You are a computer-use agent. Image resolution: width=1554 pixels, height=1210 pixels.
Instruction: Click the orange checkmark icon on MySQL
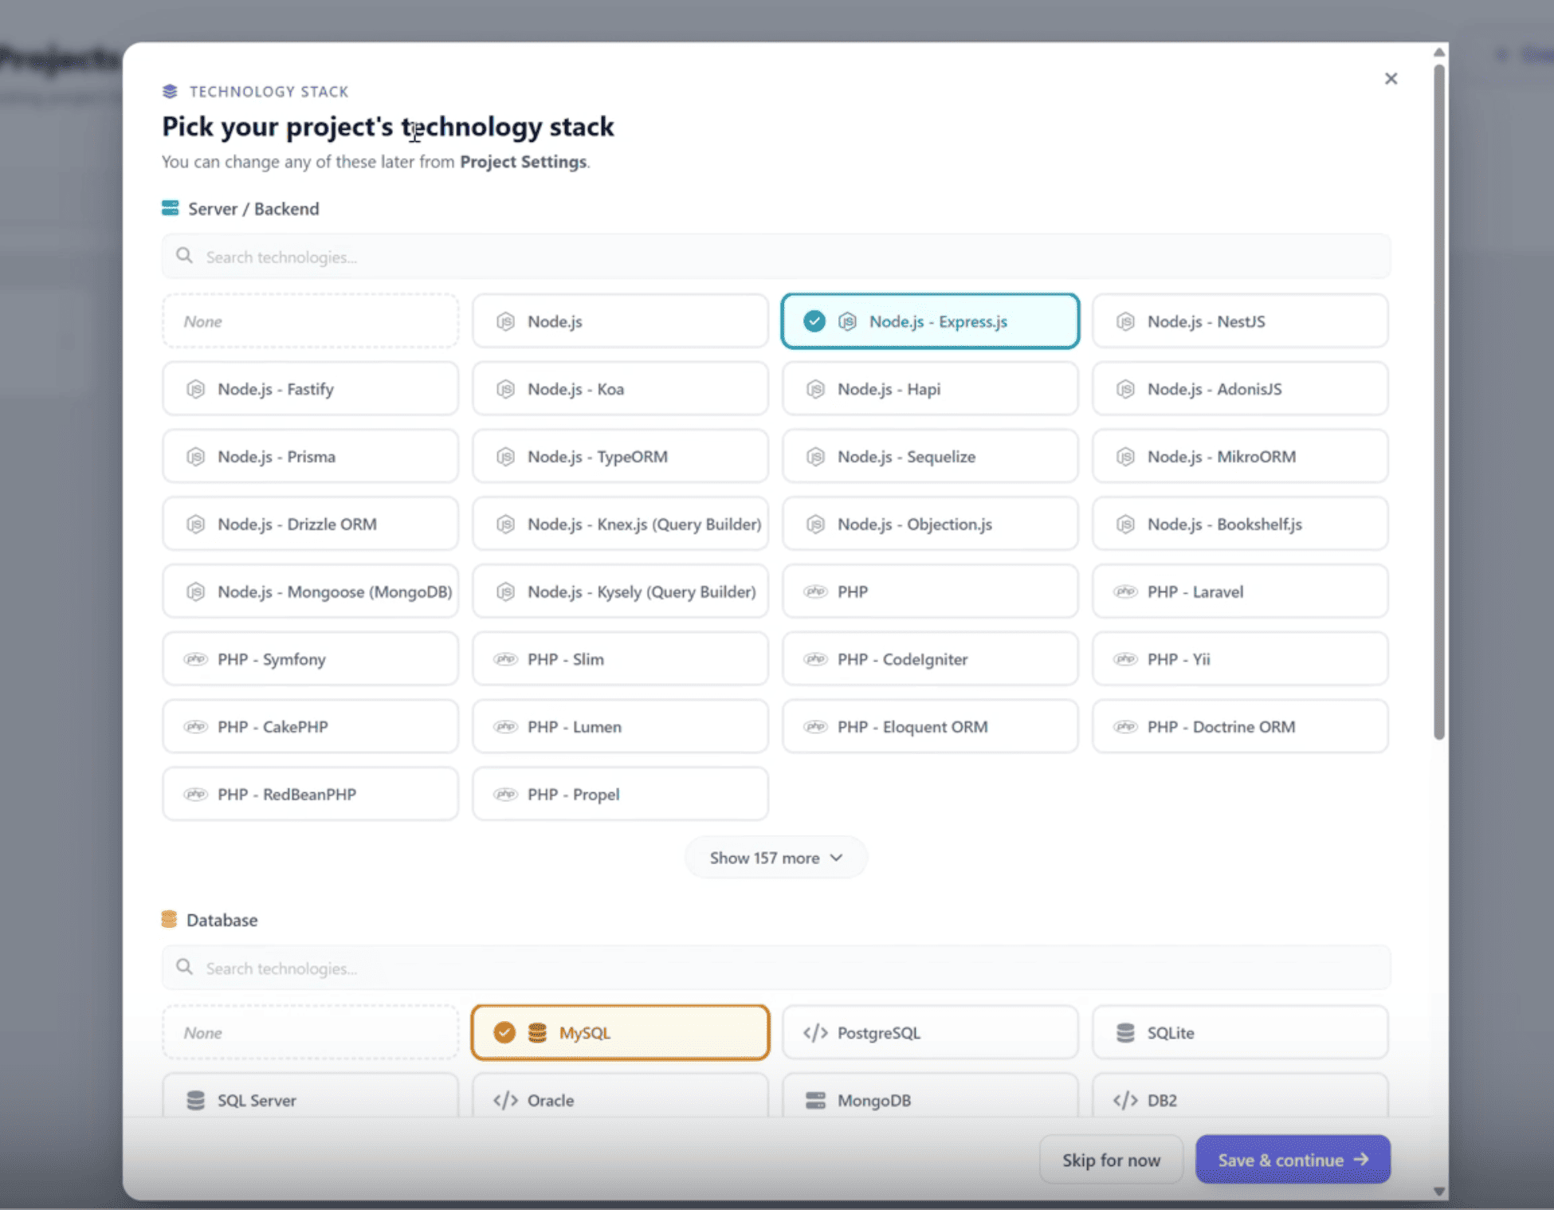(x=504, y=1032)
